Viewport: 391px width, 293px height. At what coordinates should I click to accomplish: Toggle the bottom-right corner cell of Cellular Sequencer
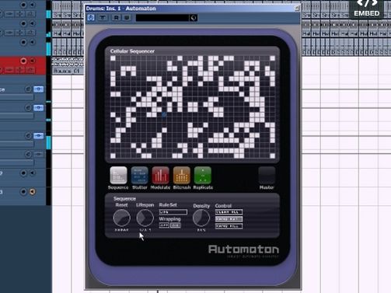pyautogui.click(x=272, y=155)
